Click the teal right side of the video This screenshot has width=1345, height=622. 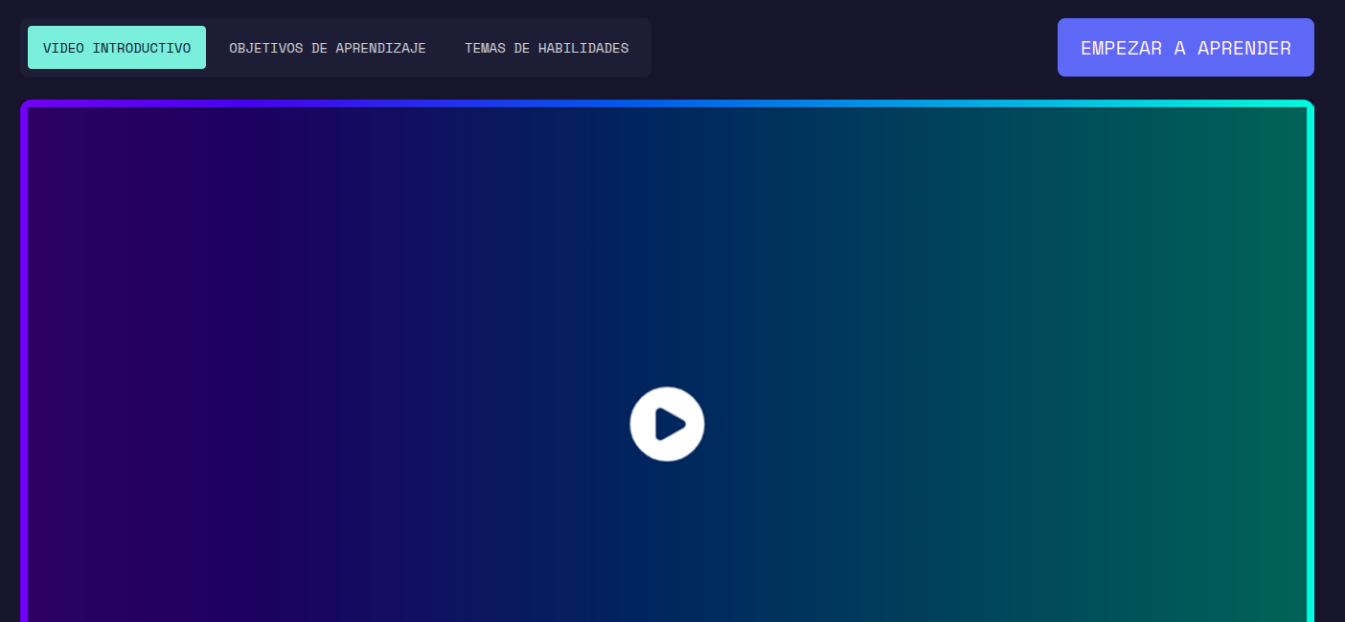(x=1197, y=383)
